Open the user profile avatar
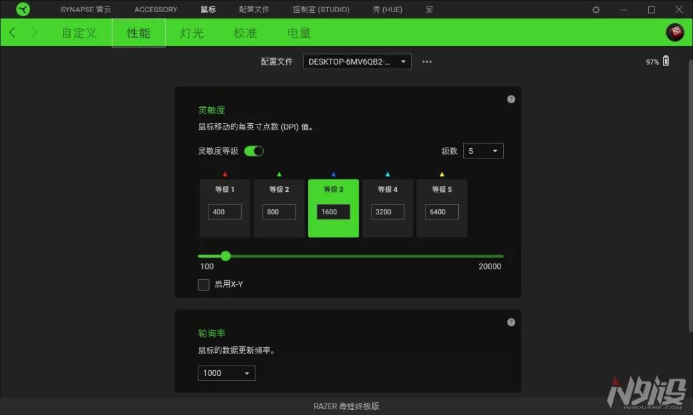Viewport: 693px width, 415px height. click(675, 32)
